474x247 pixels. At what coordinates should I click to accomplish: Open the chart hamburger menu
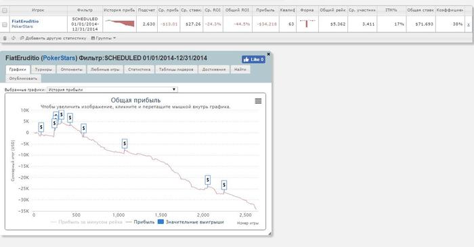(x=258, y=101)
